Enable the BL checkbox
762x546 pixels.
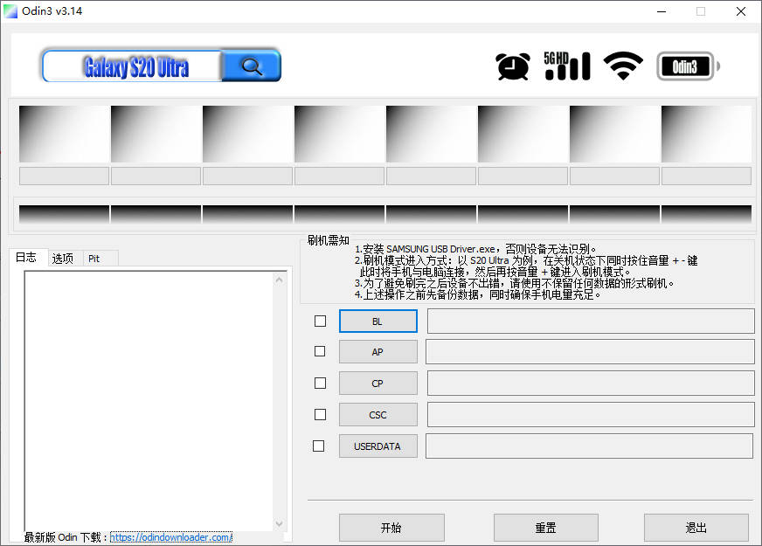[x=320, y=321]
